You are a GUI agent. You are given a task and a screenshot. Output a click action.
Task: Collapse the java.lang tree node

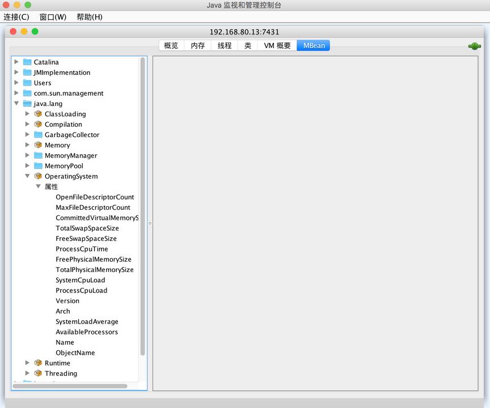[16, 104]
